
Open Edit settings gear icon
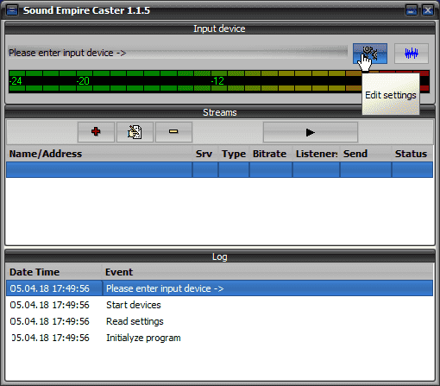tap(370, 54)
